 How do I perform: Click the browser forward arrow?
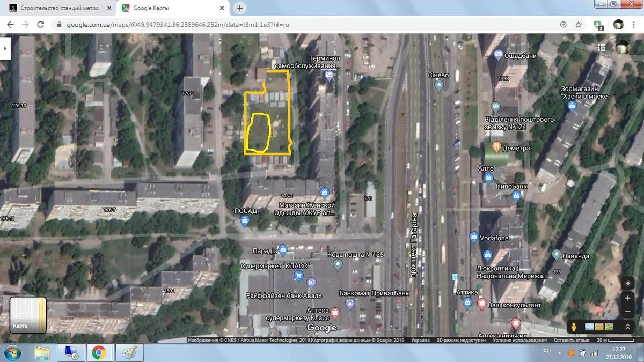(x=25, y=25)
